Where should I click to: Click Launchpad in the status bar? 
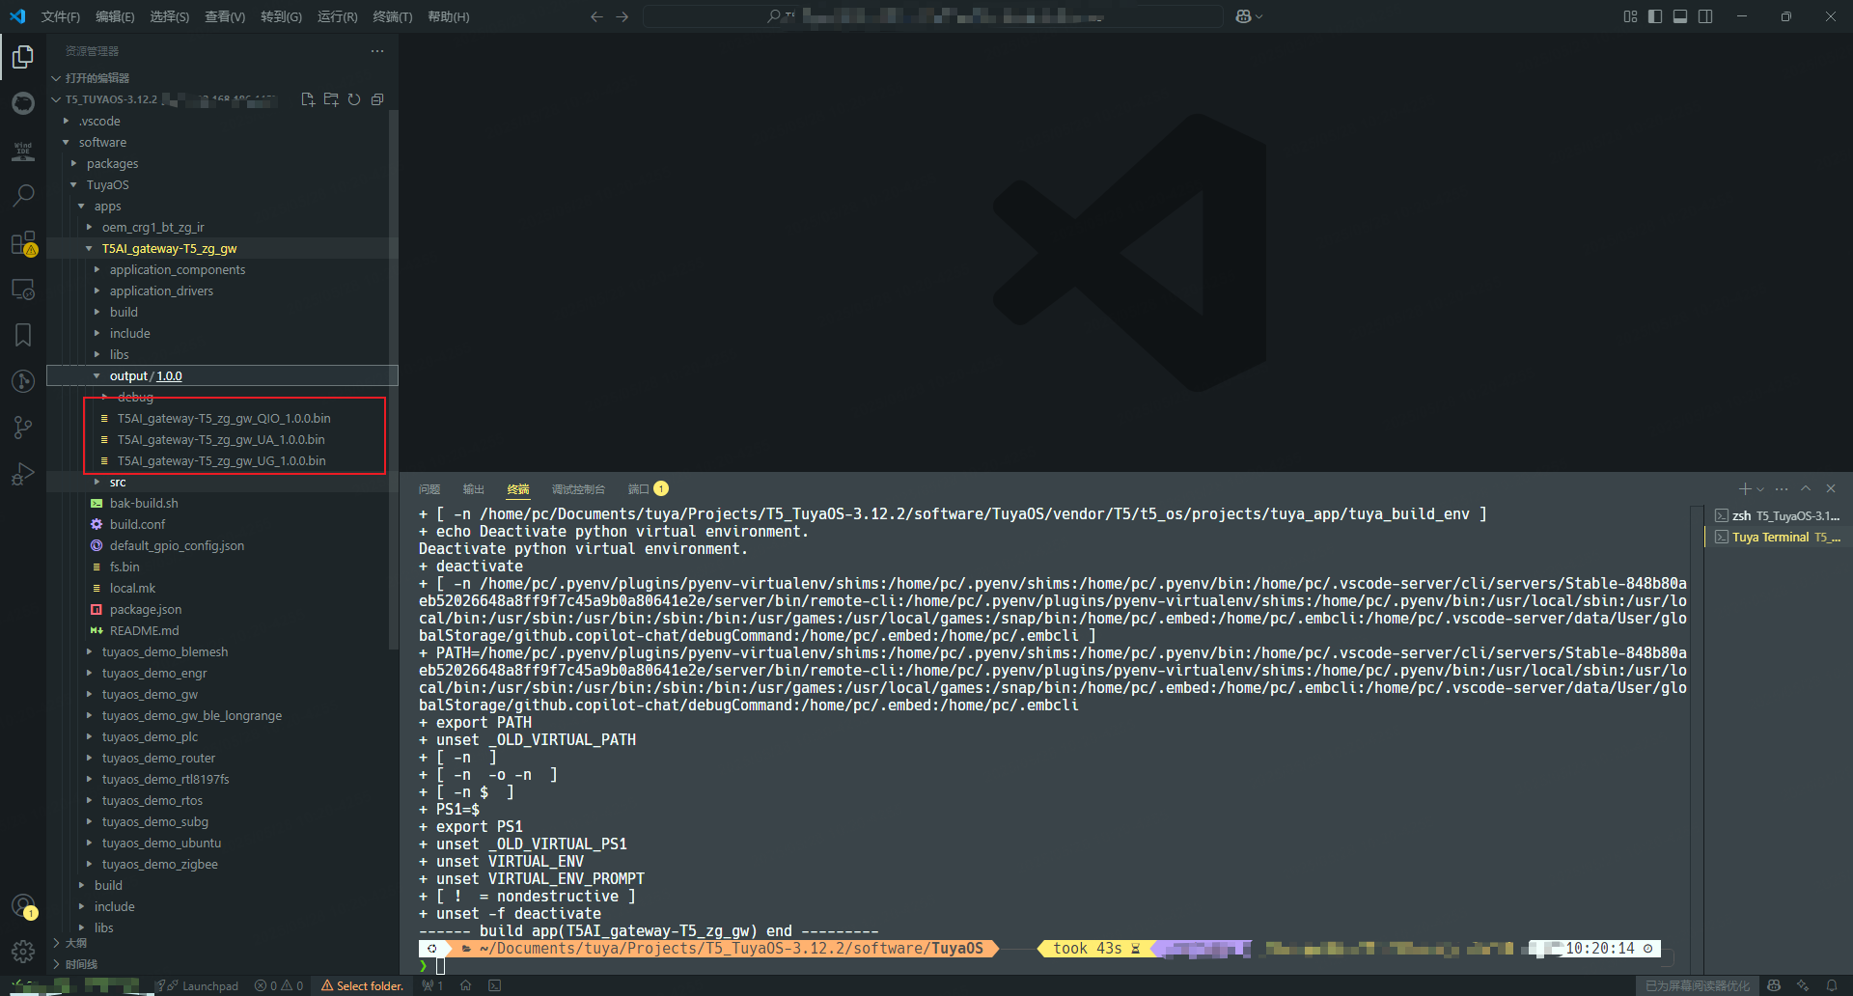pyautogui.click(x=209, y=985)
